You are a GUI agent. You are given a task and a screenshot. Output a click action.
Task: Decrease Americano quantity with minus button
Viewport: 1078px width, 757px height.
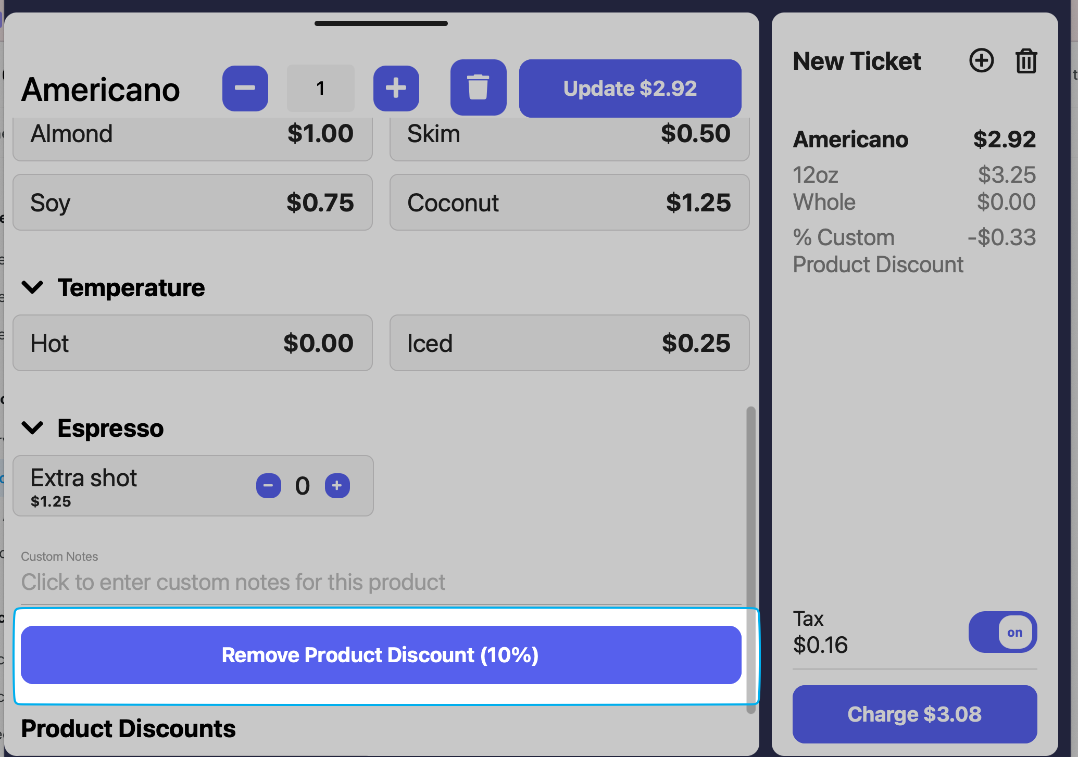coord(245,88)
